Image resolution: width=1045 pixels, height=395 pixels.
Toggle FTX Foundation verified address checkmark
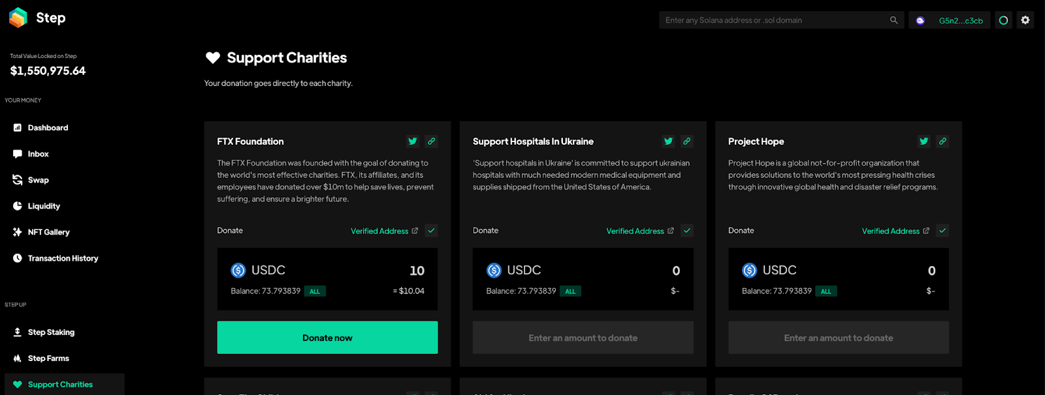[431, 231]
